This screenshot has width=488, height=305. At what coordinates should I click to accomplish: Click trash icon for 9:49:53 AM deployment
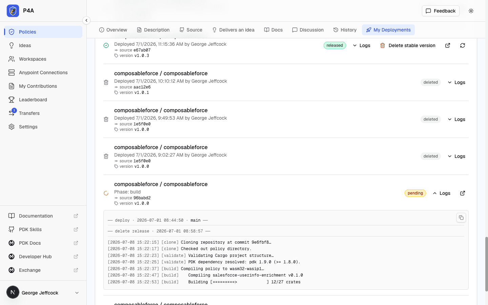point(106,119)
